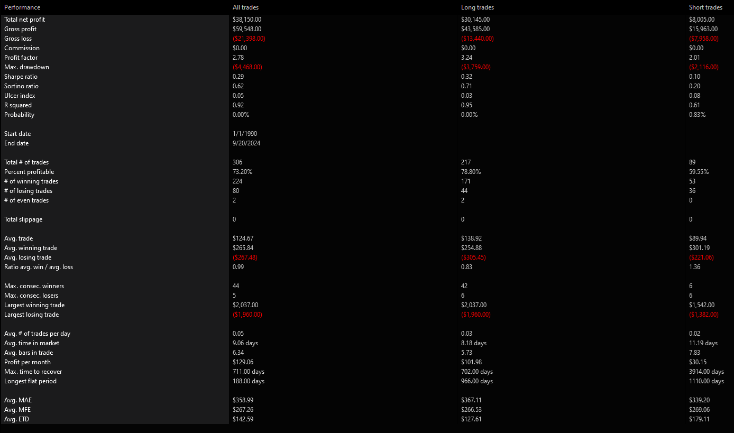This screenshot has width=734, height=433.
Task: Select the Avg. losing trade label
Action: (x=27, y=257)
